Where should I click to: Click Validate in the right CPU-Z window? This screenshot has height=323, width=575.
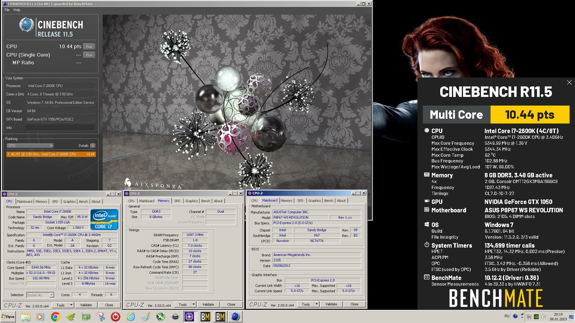[331, 304]
